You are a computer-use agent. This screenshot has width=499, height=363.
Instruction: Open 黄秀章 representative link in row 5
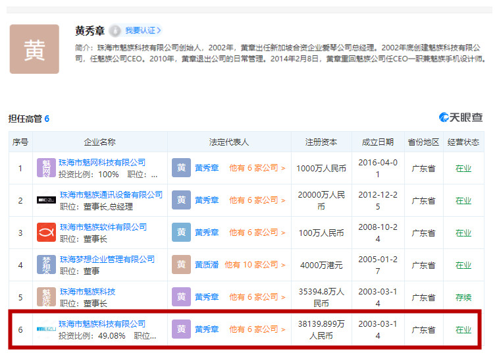[207, 297]
